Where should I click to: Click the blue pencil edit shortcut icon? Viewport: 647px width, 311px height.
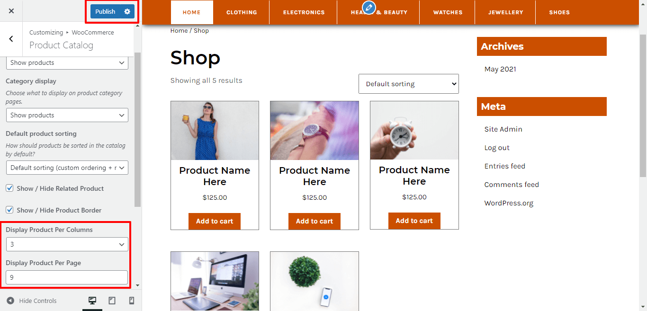tap(368, 8)
